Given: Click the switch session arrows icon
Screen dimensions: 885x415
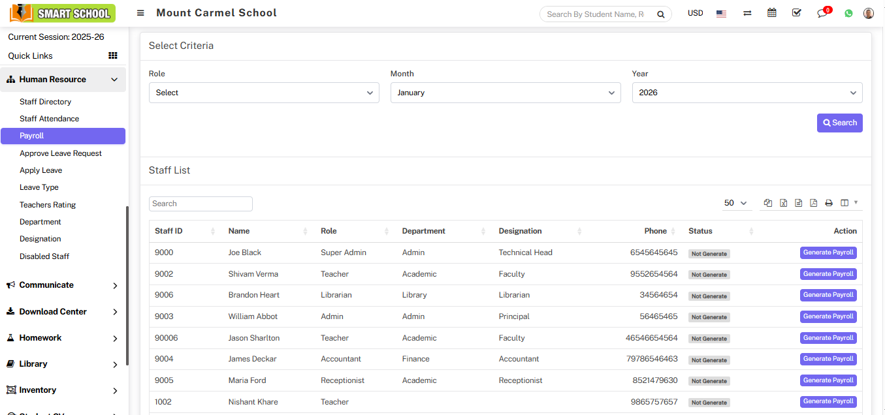Looking at the screenshot, I should point(747,13).
